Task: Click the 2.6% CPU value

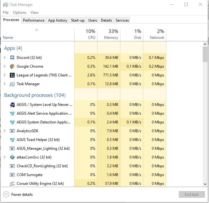Action: click(91, 75)
